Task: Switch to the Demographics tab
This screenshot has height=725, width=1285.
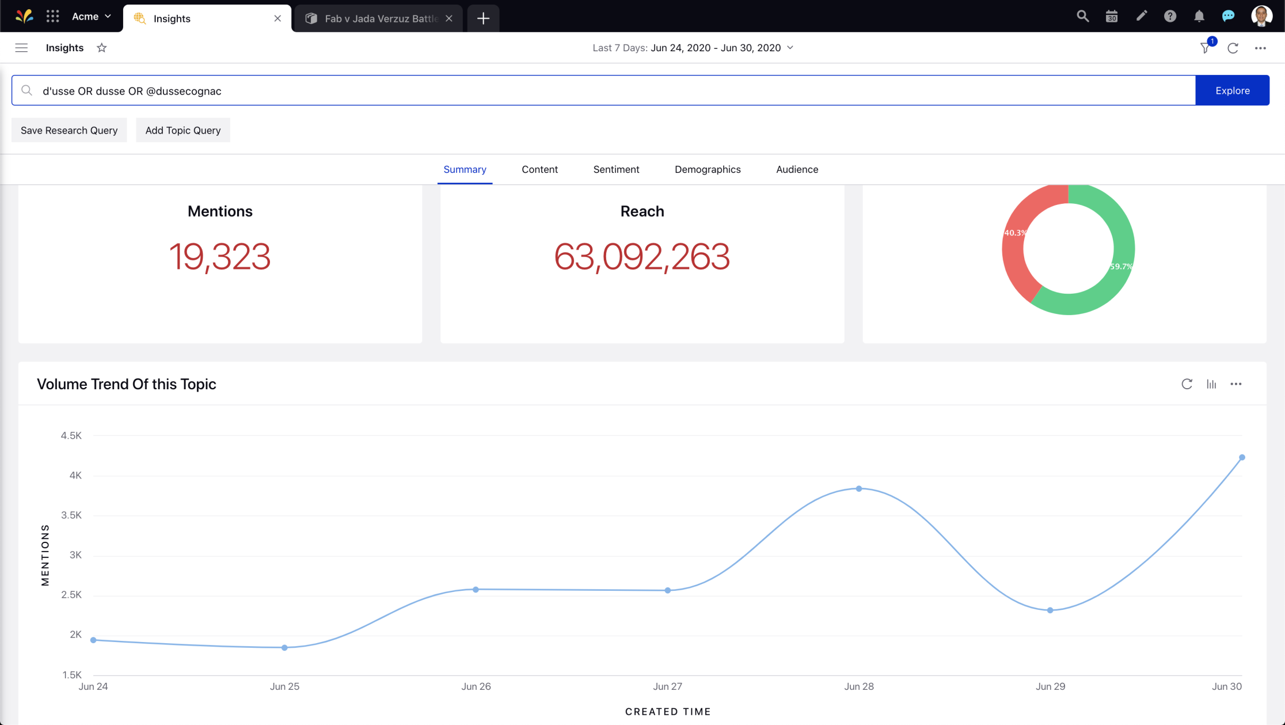Action: coord(708,169)
